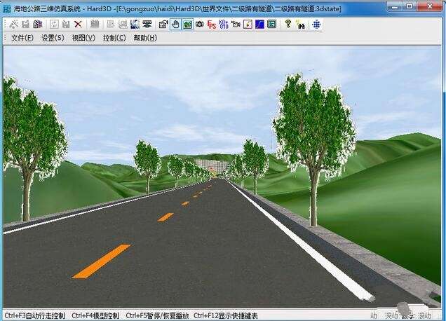This screenshot has width=446, height=321.
Task: Click the film reel video icon
Action: tap(38, 25)
